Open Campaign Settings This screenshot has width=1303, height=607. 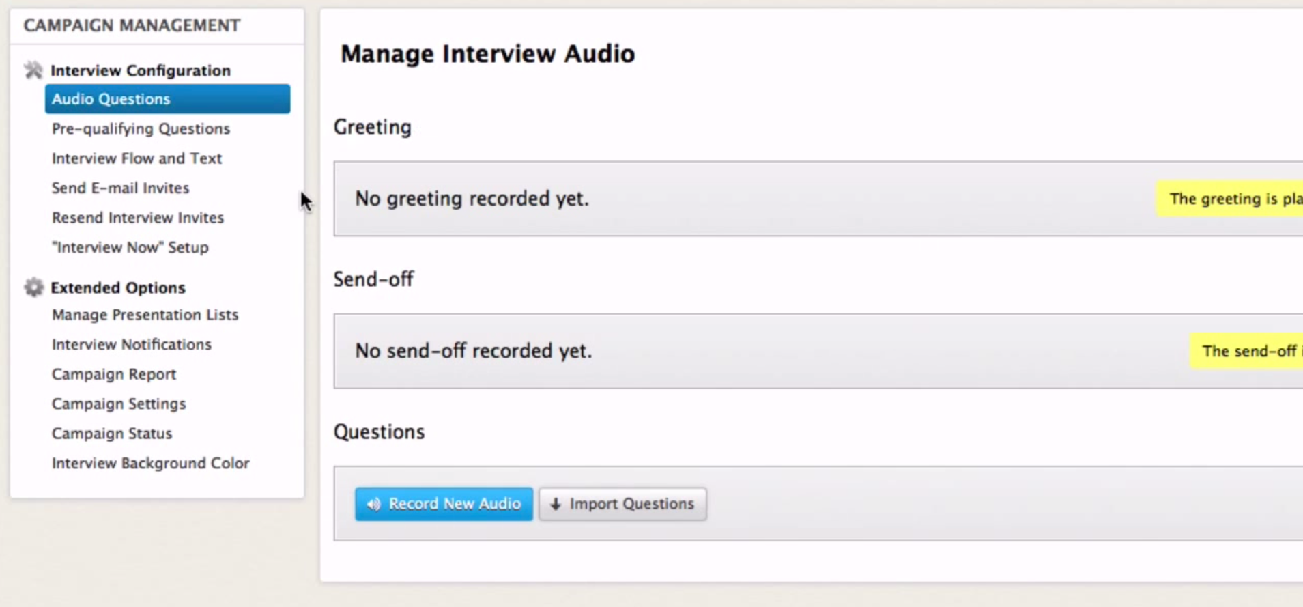(119, 404)
